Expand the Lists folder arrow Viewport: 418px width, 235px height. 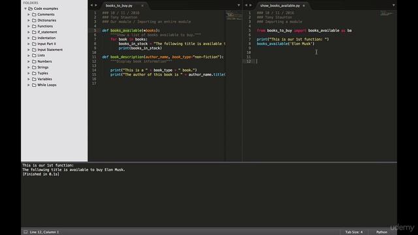pos(29,55)
